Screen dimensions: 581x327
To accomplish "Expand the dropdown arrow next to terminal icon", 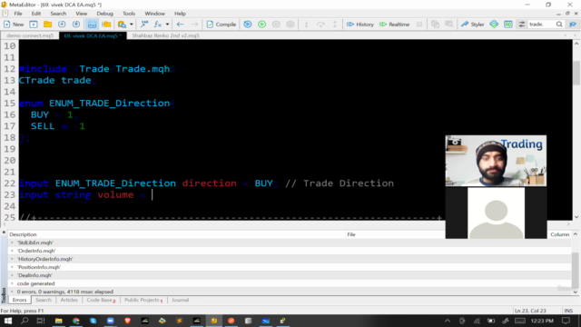I will [x=131, y=25].
